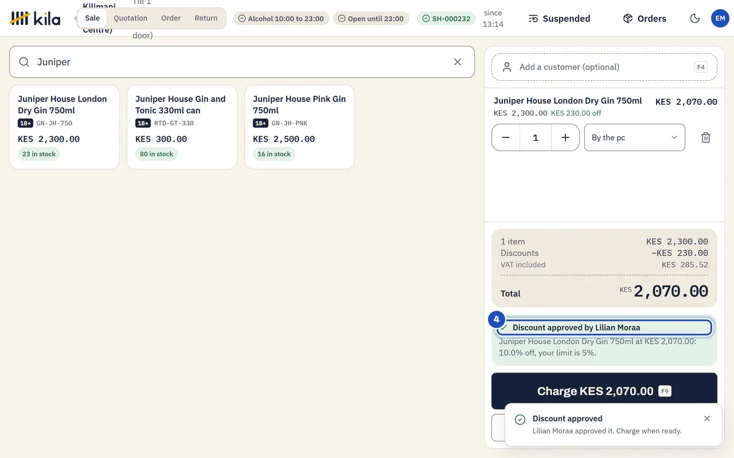This screenshot has height=458, width=734.
Task: Open the Orders view
Action: pyautogui.click(x=645, y=18)
